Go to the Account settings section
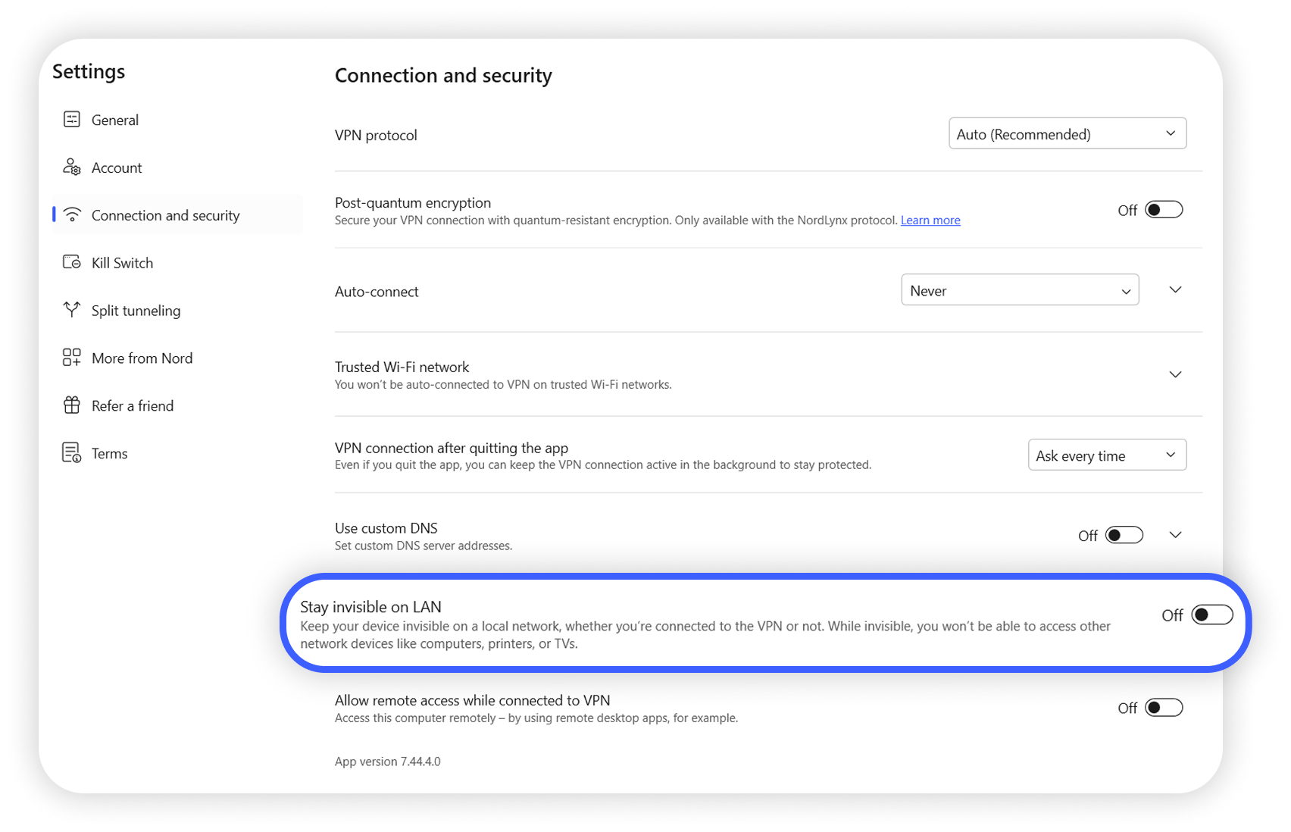 117,167
